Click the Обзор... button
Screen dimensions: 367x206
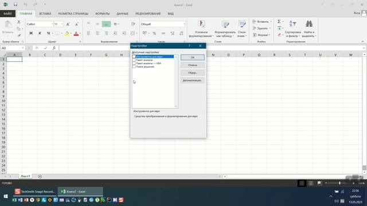click(193, 73)
